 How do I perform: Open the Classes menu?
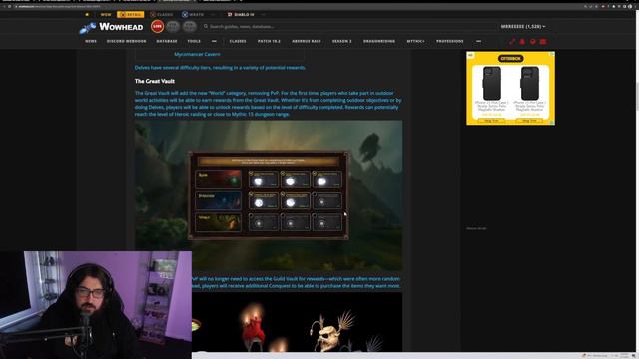pos(238,41)
